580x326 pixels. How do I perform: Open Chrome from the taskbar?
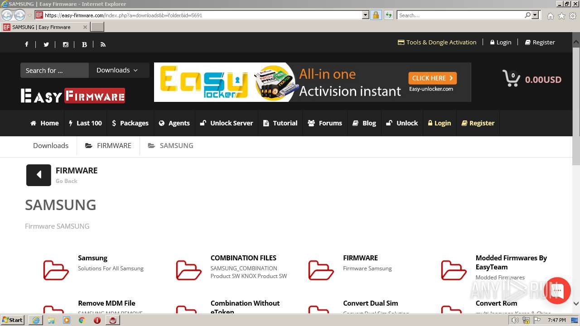coord(82,320)
